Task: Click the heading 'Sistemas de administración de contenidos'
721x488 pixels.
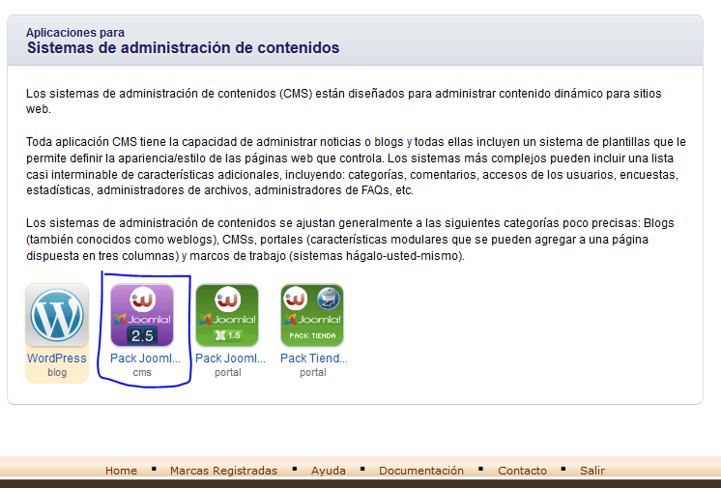Action: tap(183, 48)
